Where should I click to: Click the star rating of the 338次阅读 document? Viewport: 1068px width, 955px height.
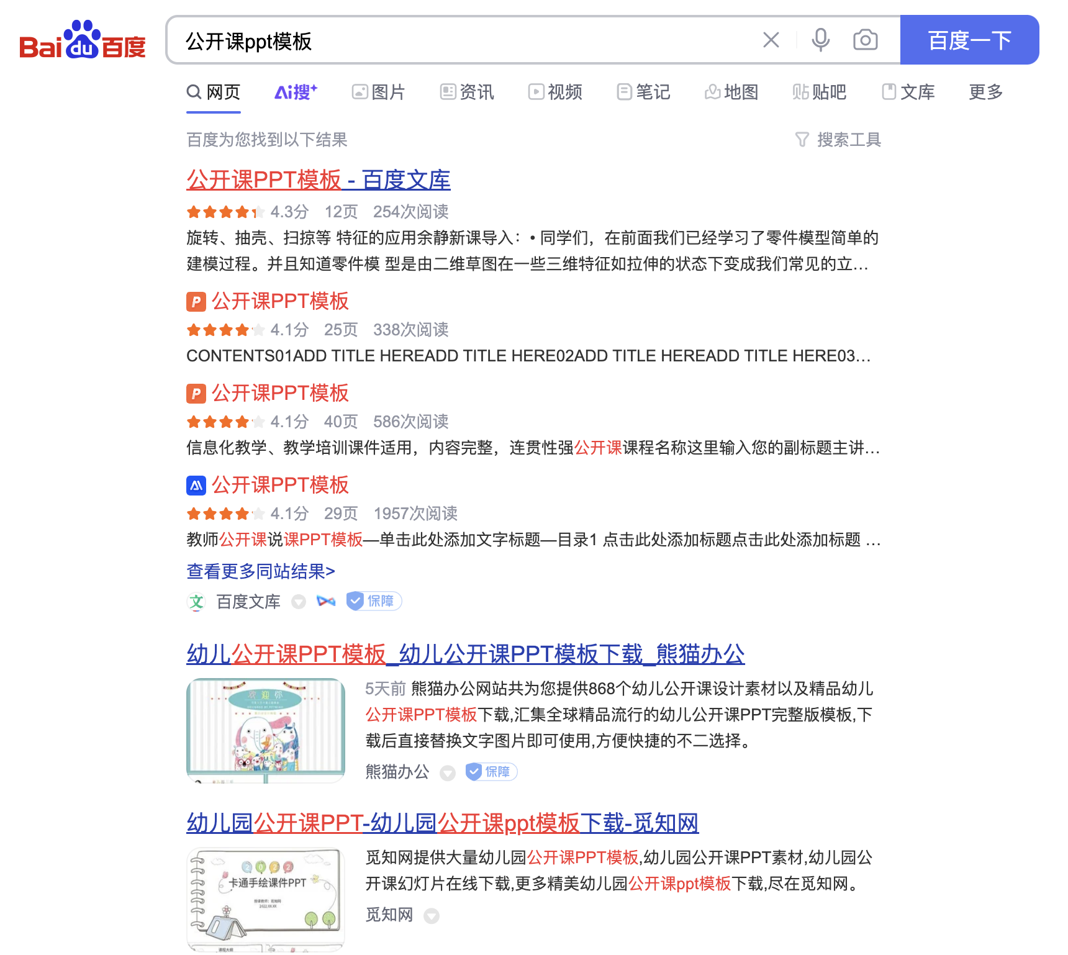tap(226, 330)
